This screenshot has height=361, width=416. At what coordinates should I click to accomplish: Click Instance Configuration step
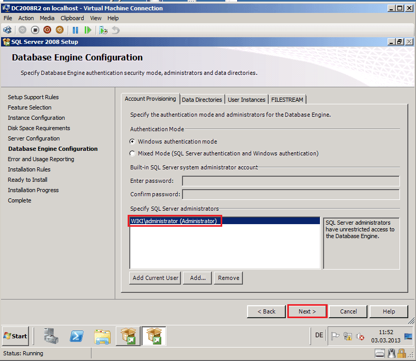click(36, 118)
